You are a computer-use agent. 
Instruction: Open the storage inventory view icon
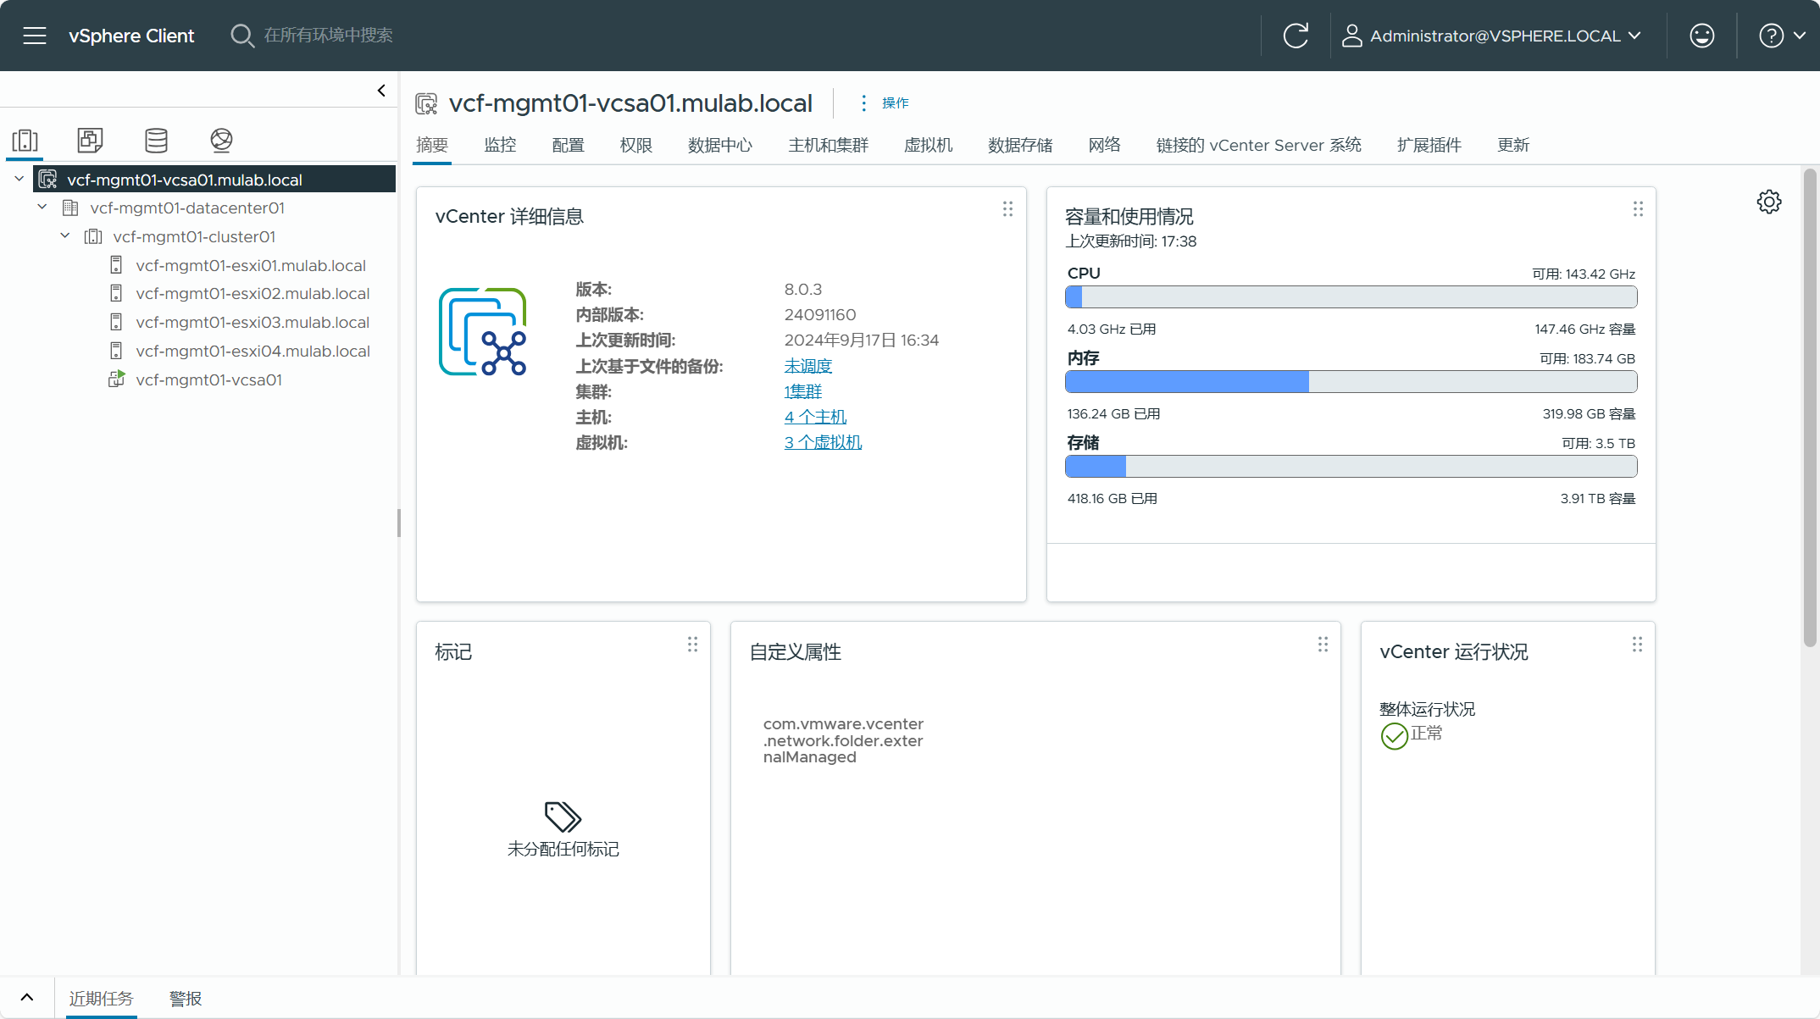click(156, 141)
